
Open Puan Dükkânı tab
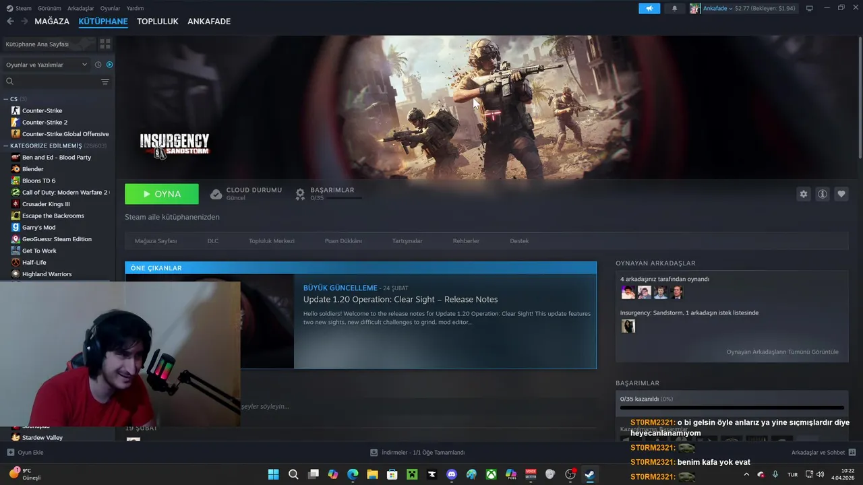[343, 240]
